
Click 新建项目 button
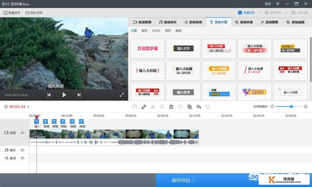pos(12,13)
